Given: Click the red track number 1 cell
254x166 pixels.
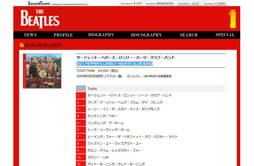Looking at the screenshot, I should (x=81, y=95).
